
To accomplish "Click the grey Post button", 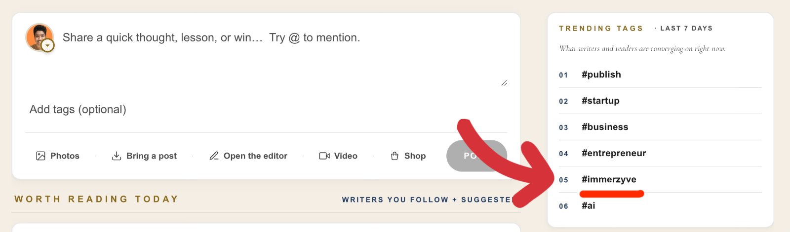I will (476, 156).
